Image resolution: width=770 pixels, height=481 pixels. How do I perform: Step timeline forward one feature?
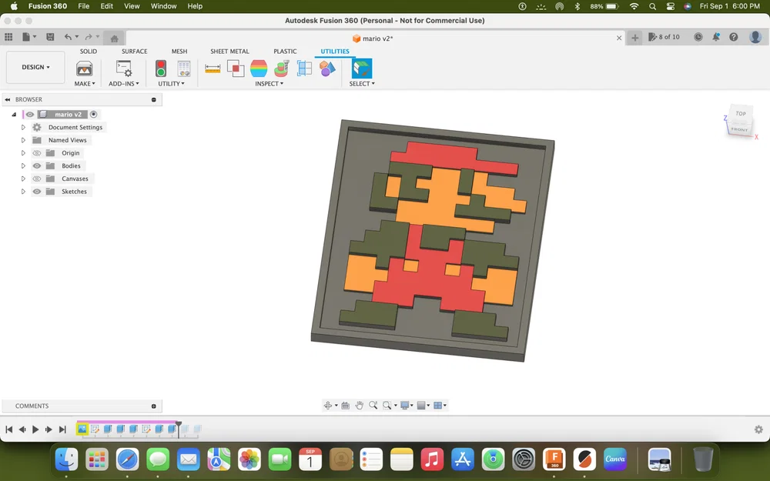[49, 429]
